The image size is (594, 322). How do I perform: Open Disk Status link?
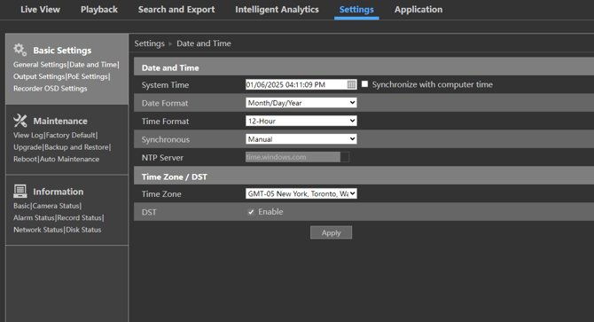(x=83, y=230)
